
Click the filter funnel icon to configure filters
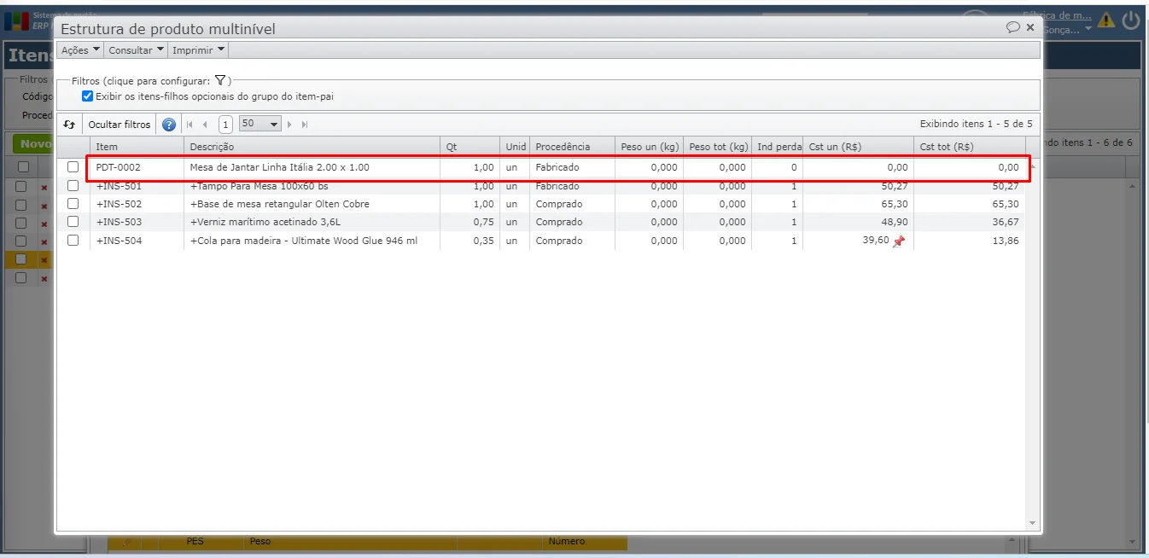click(x=219, y=80)
